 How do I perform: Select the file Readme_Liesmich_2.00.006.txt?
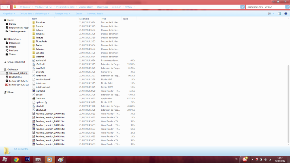click(50, 114)
